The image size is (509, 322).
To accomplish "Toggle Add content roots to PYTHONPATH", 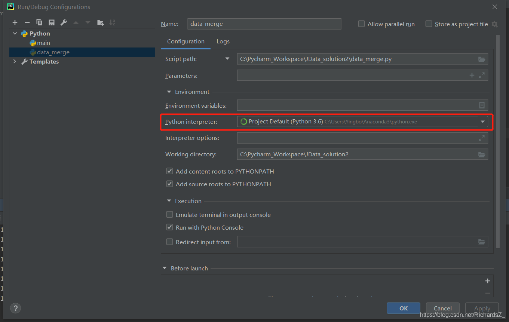I will click(170, 171).
